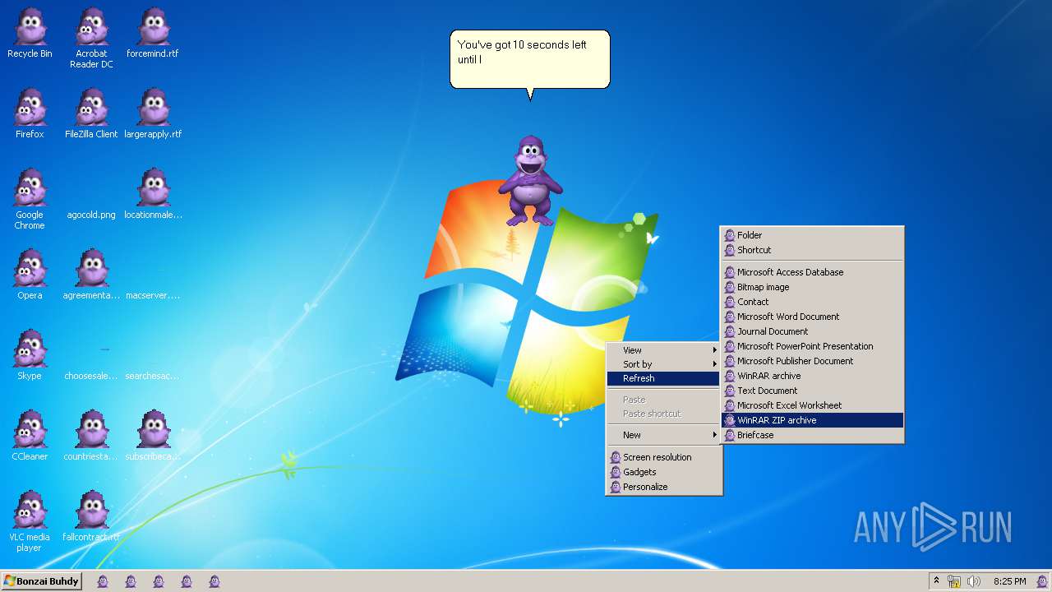1052x592 pixels.
Task: Click the Opera desktop shortcut
Action: point(30,275)
